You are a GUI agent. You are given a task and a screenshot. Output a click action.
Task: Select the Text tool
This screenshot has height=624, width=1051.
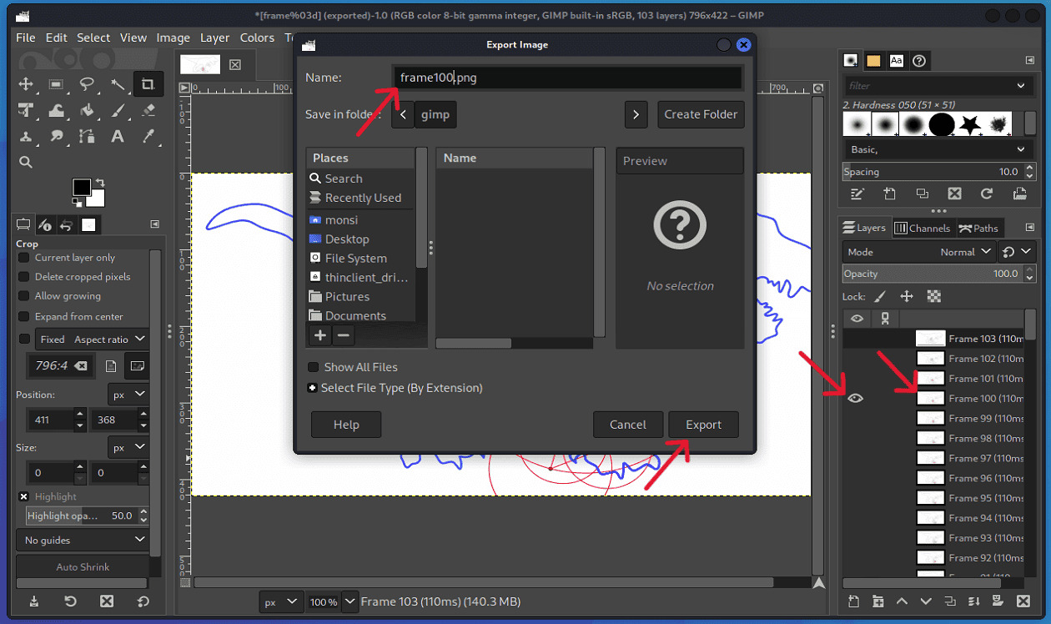coord(118,136)
